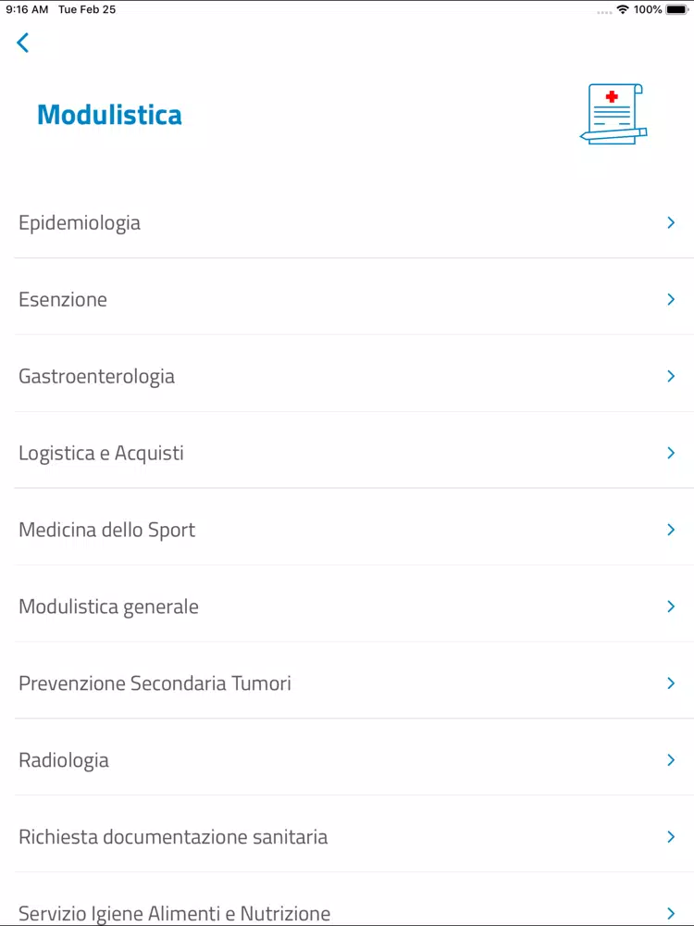
Task: Tap the medical form document icon
Action: (x=613, y=114)
